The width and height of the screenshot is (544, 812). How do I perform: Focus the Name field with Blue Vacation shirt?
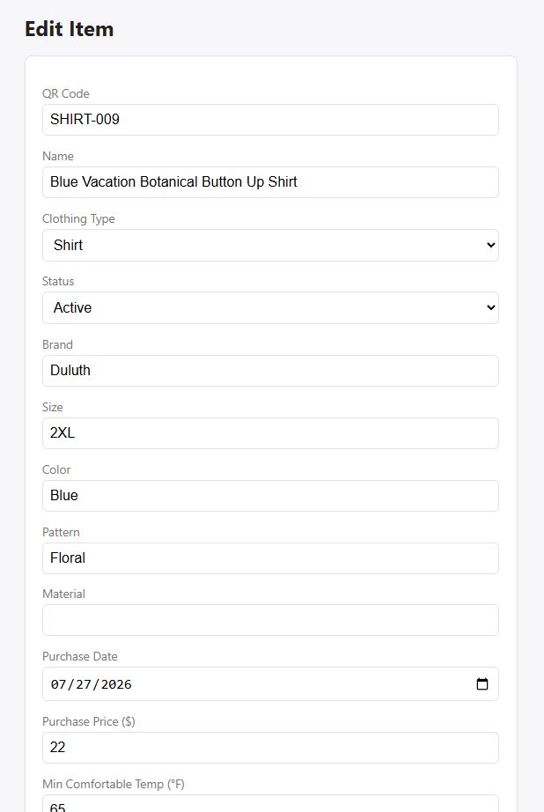pos(270,182)
